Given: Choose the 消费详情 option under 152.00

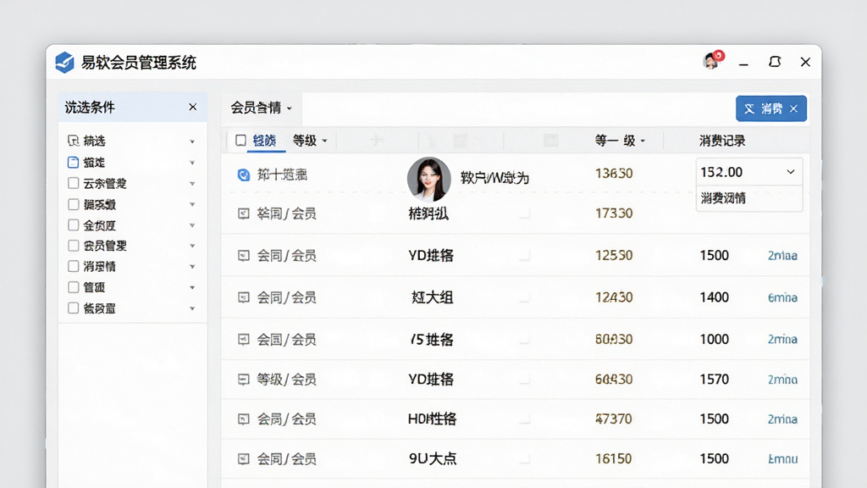Looking at the screenshot, I should coord(723,198).
